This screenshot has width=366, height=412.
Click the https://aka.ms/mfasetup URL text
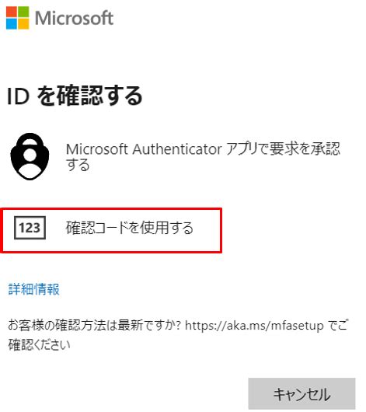coord(254,326)
